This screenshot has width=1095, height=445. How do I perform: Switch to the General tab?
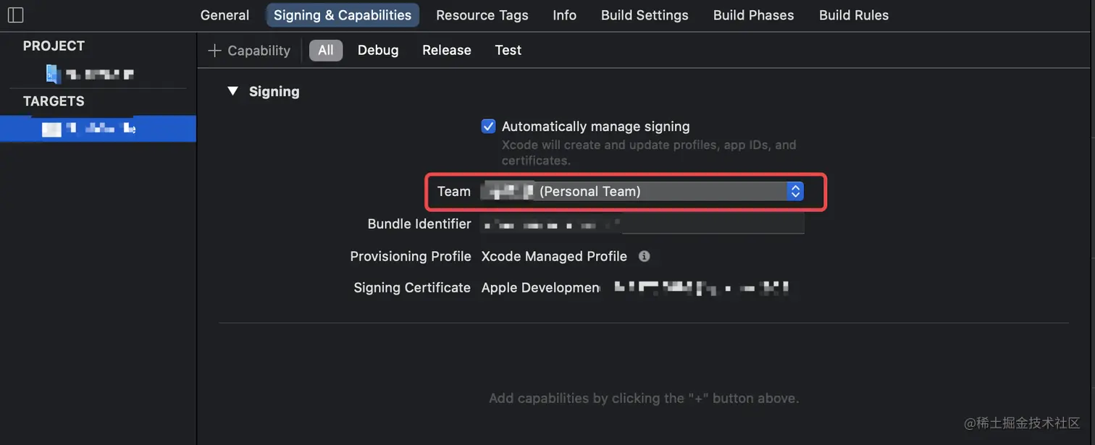tap(225, 15)
